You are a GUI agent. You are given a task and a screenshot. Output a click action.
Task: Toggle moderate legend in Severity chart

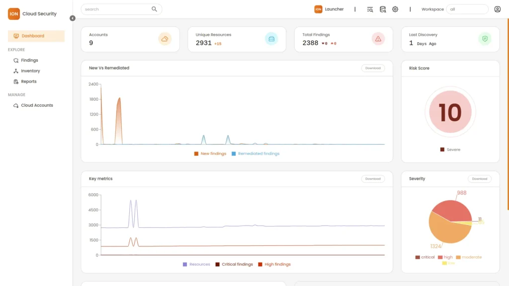[x=469, y=257]
